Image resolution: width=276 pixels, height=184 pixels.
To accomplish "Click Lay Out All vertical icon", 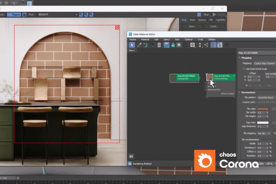I will click(x=200, y=45).
